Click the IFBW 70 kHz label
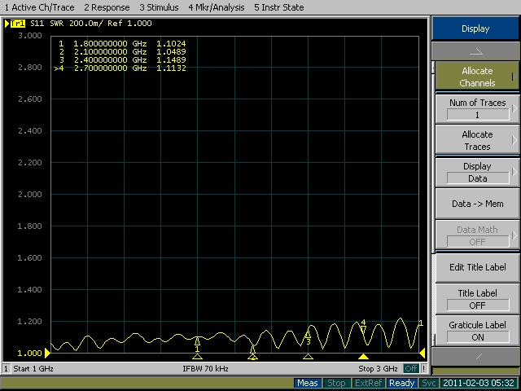The image size is (521, 391). click(x=205, y=368)
